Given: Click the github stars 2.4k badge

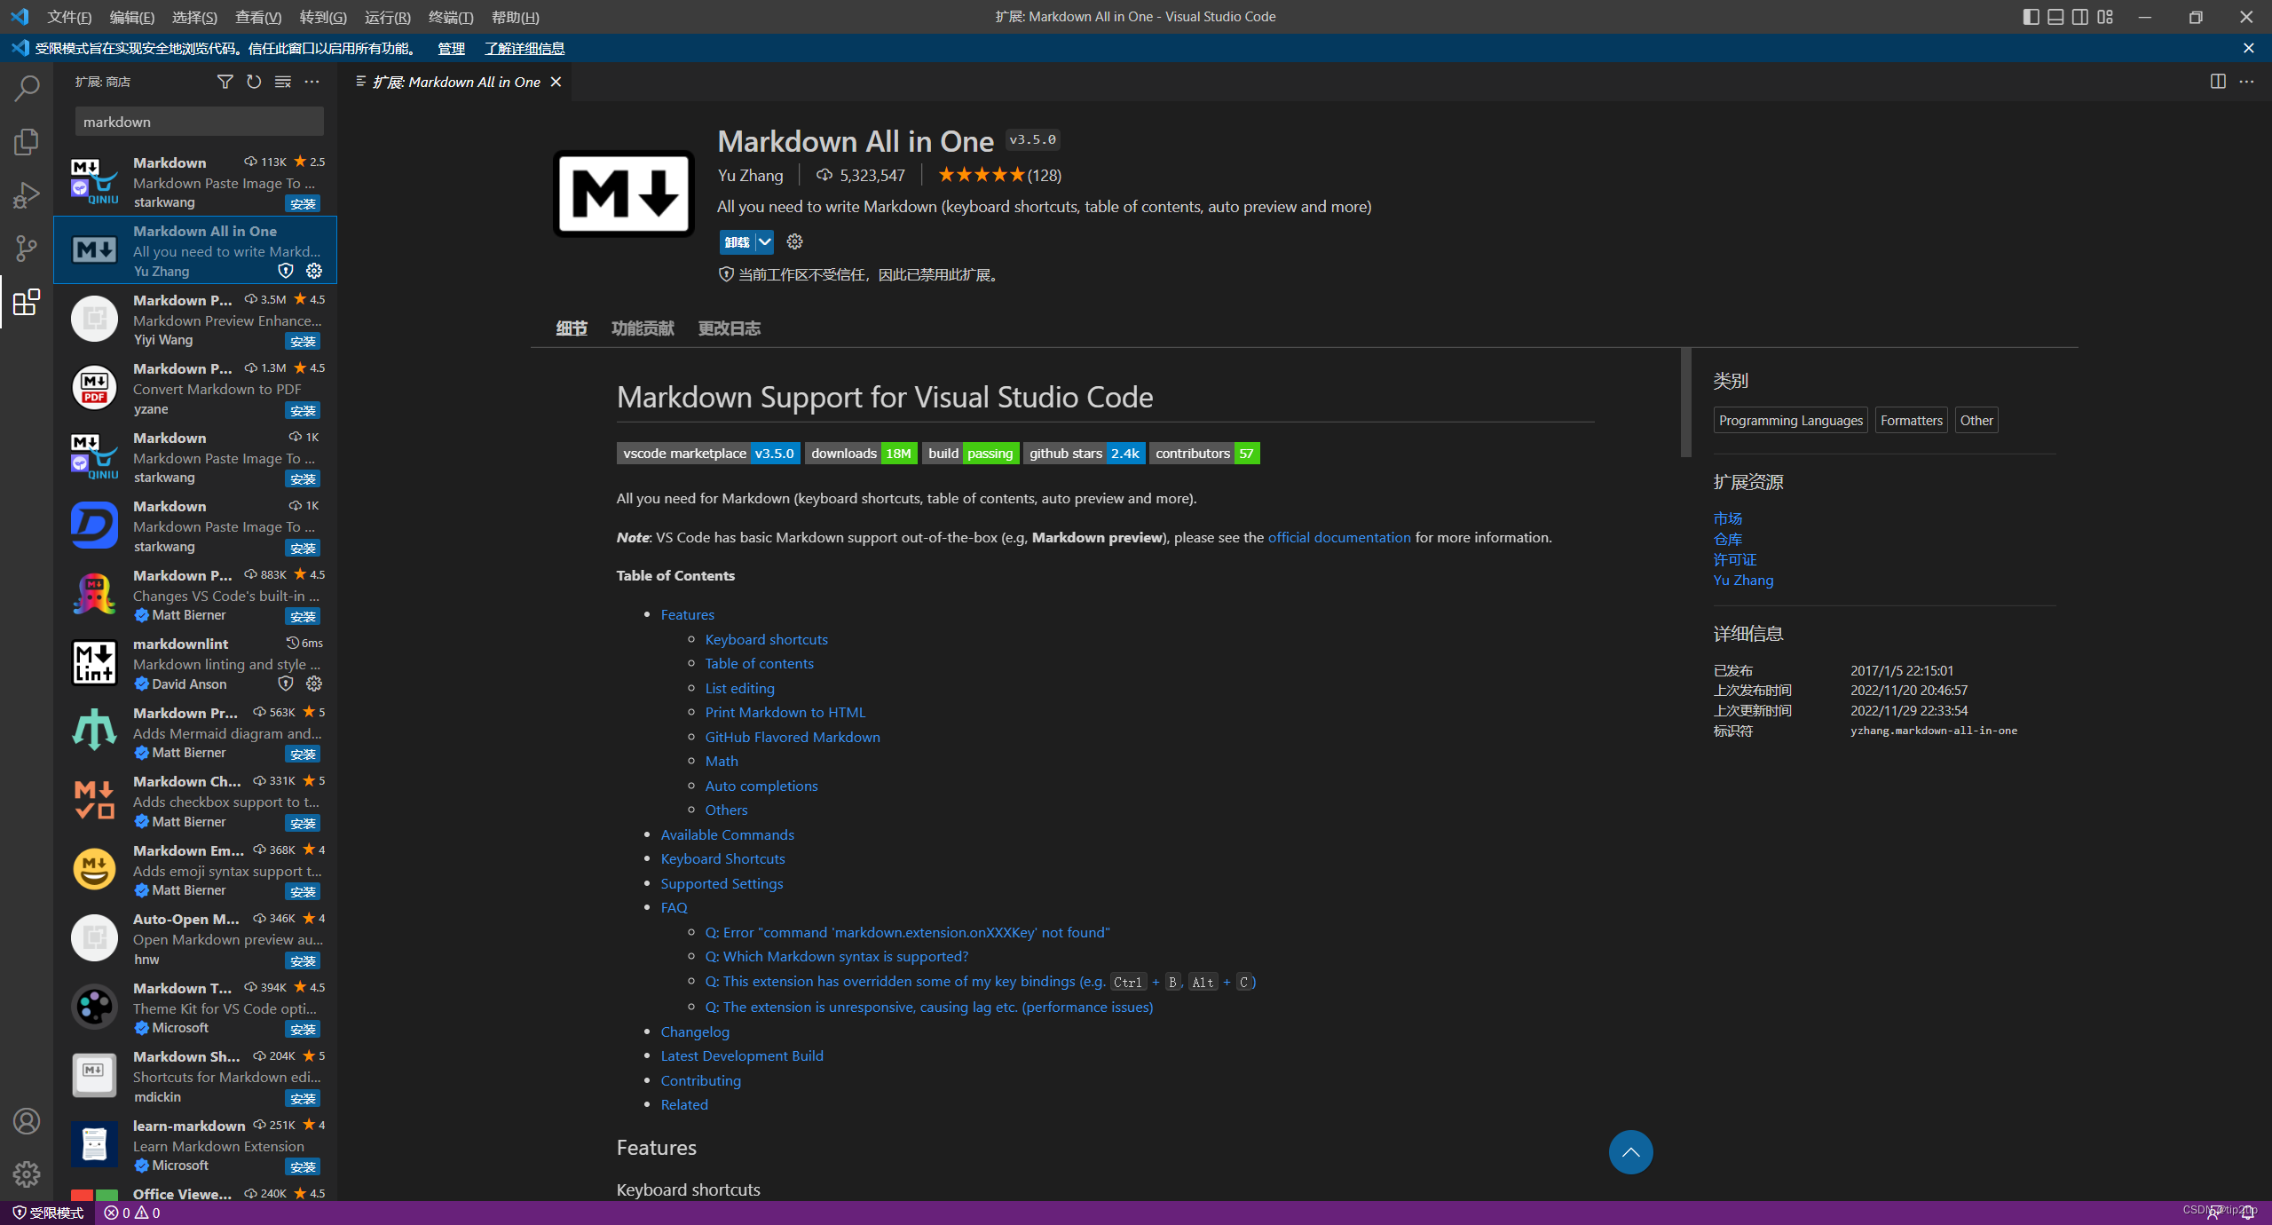Looking at the screenshot, I should coord(1084,453).
